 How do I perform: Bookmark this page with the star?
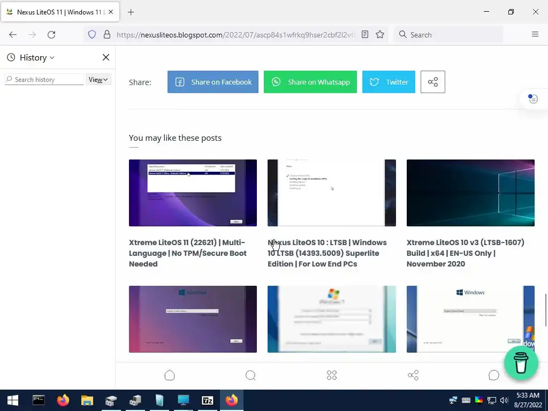(380, 35)
